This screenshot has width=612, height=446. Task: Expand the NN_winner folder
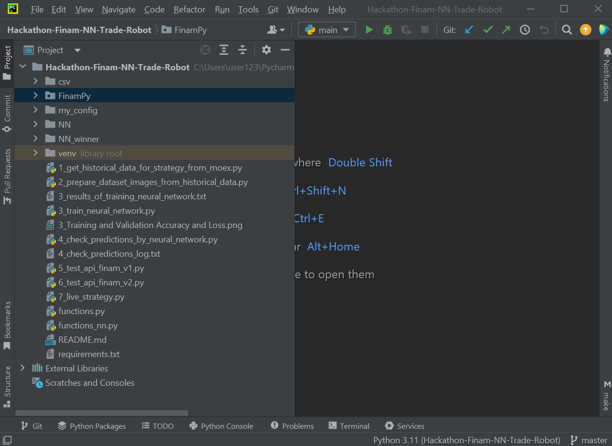35,139
